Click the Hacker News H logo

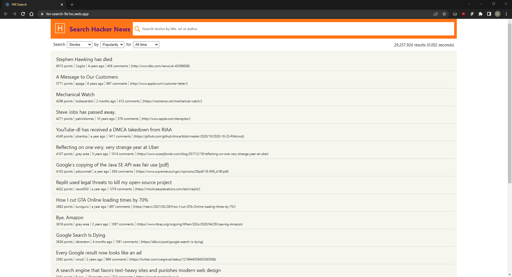pyautogui.click(x=60, y=28)
